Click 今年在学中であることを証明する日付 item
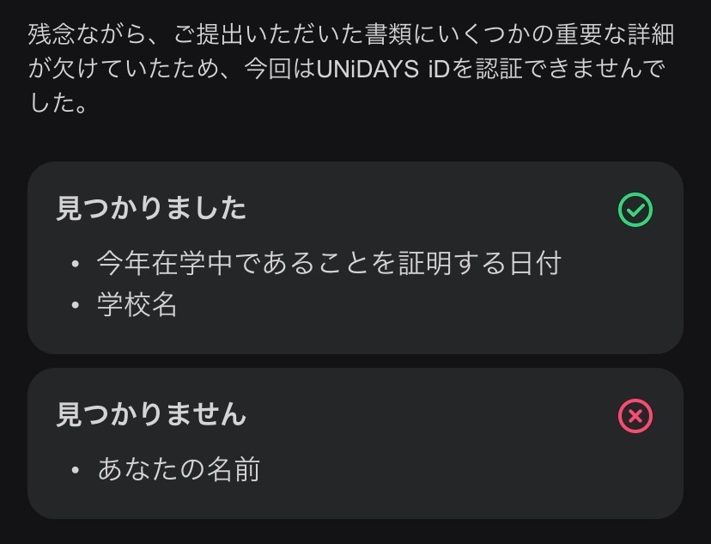Viewport: 711px width, 544px height. (x=329, y=263)
